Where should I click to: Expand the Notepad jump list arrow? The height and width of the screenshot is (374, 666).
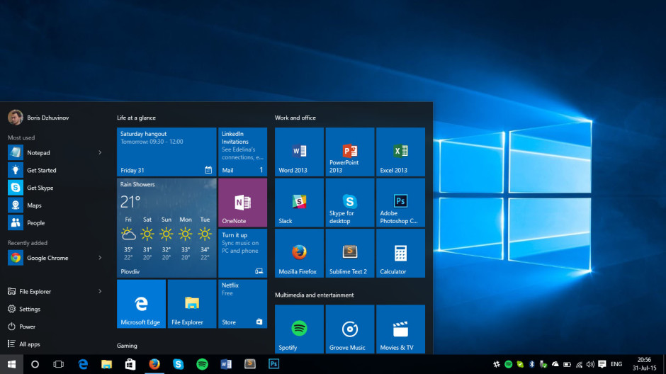100,153
